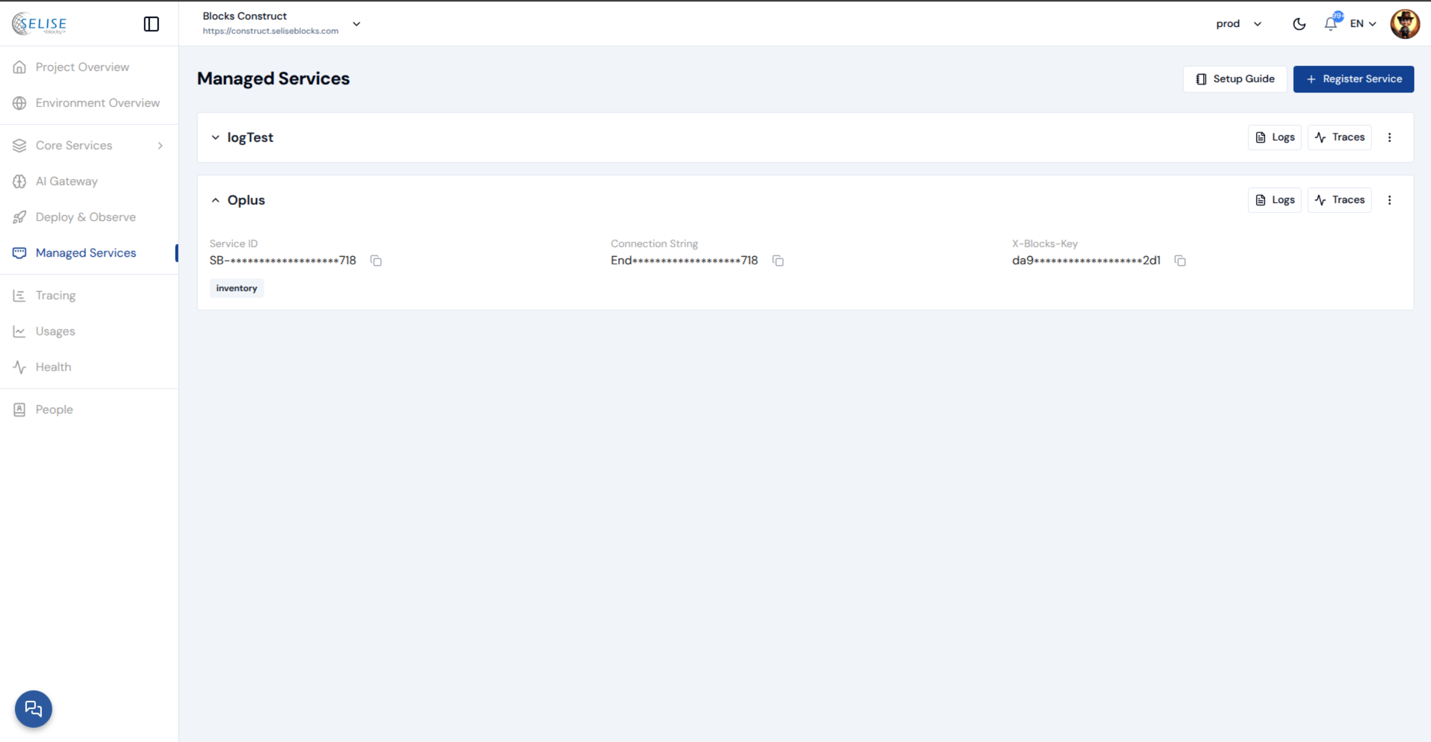Go to Deploy & Observe page
The height and width of the screenshot is (742, 1431).
(x=85, y=217)
